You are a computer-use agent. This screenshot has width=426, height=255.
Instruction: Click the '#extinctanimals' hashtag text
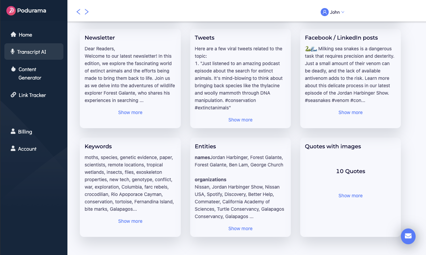tap(213, 108)
